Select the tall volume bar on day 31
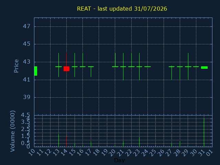 click(204, 133)
